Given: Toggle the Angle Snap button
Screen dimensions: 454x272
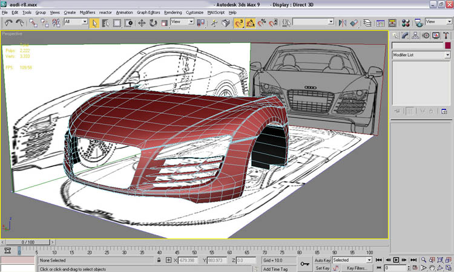Looking at the screenshot, I should point(251,23).
